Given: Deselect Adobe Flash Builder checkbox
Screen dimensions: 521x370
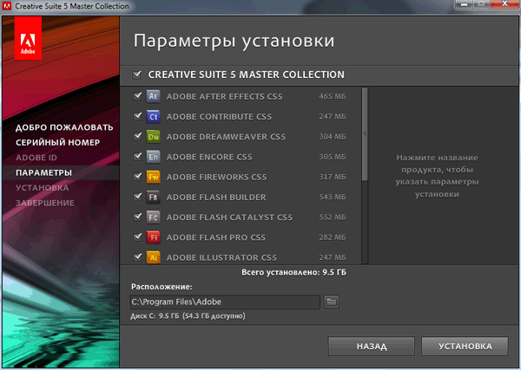Looking at the screenshot, I should (x=137, y=197).
